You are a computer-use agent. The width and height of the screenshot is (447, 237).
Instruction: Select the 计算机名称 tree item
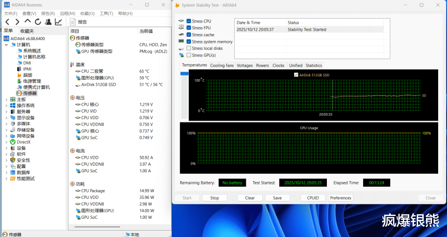[34, 57]
